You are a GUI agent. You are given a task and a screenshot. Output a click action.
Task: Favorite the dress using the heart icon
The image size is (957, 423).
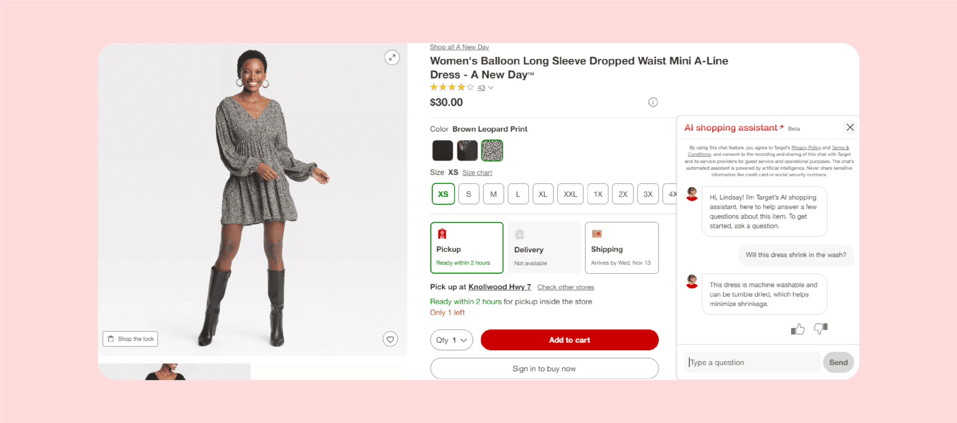click(391, 339)
